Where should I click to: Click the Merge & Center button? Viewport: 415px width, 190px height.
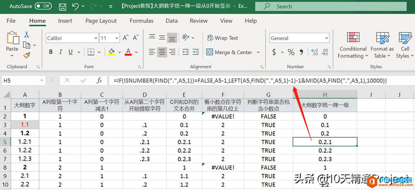pos(229,52)
